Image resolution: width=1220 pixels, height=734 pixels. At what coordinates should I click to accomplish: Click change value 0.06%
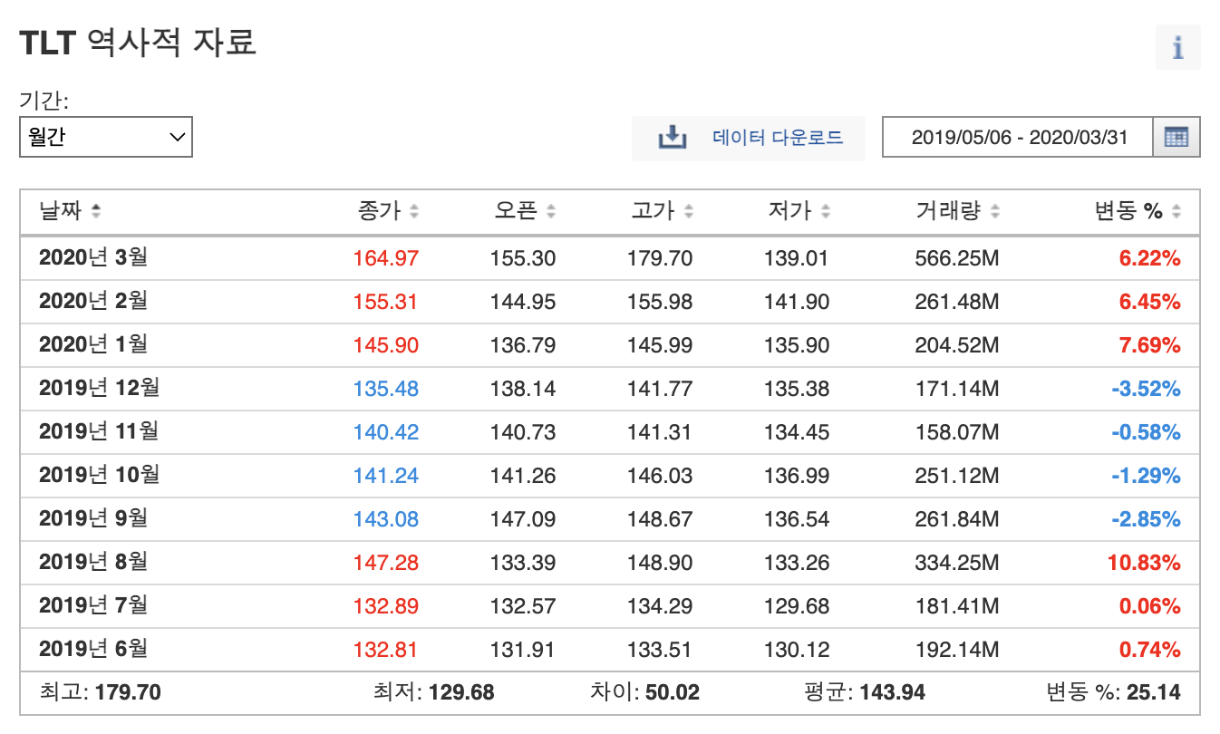tap(1149, 606)
